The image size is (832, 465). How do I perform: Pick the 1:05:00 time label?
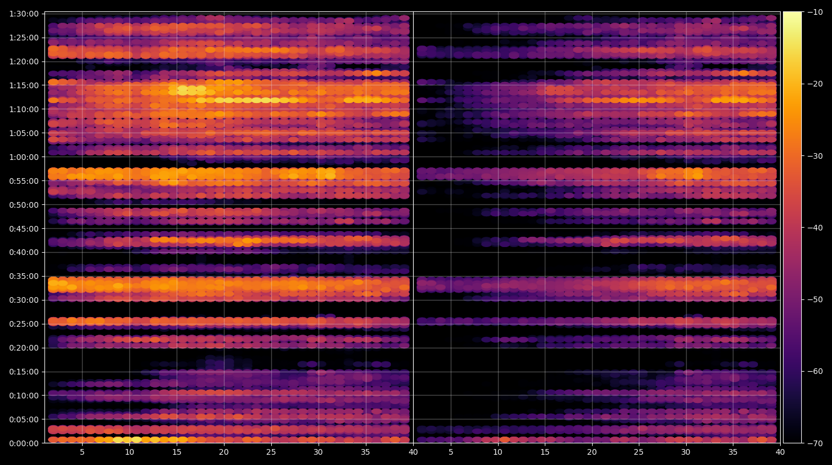24,133
